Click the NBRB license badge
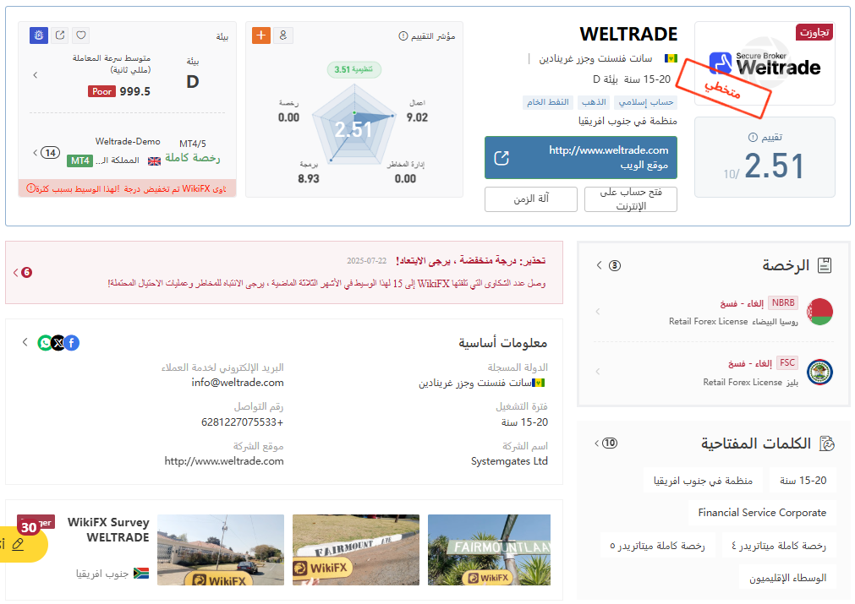This screenshot has width=855, height=604. point(783,302)
